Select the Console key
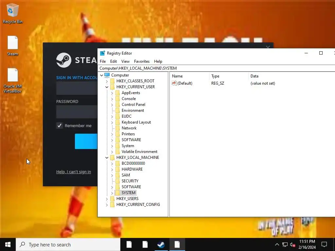The height and width of the screenshot is (251, 335). (129, 99)
